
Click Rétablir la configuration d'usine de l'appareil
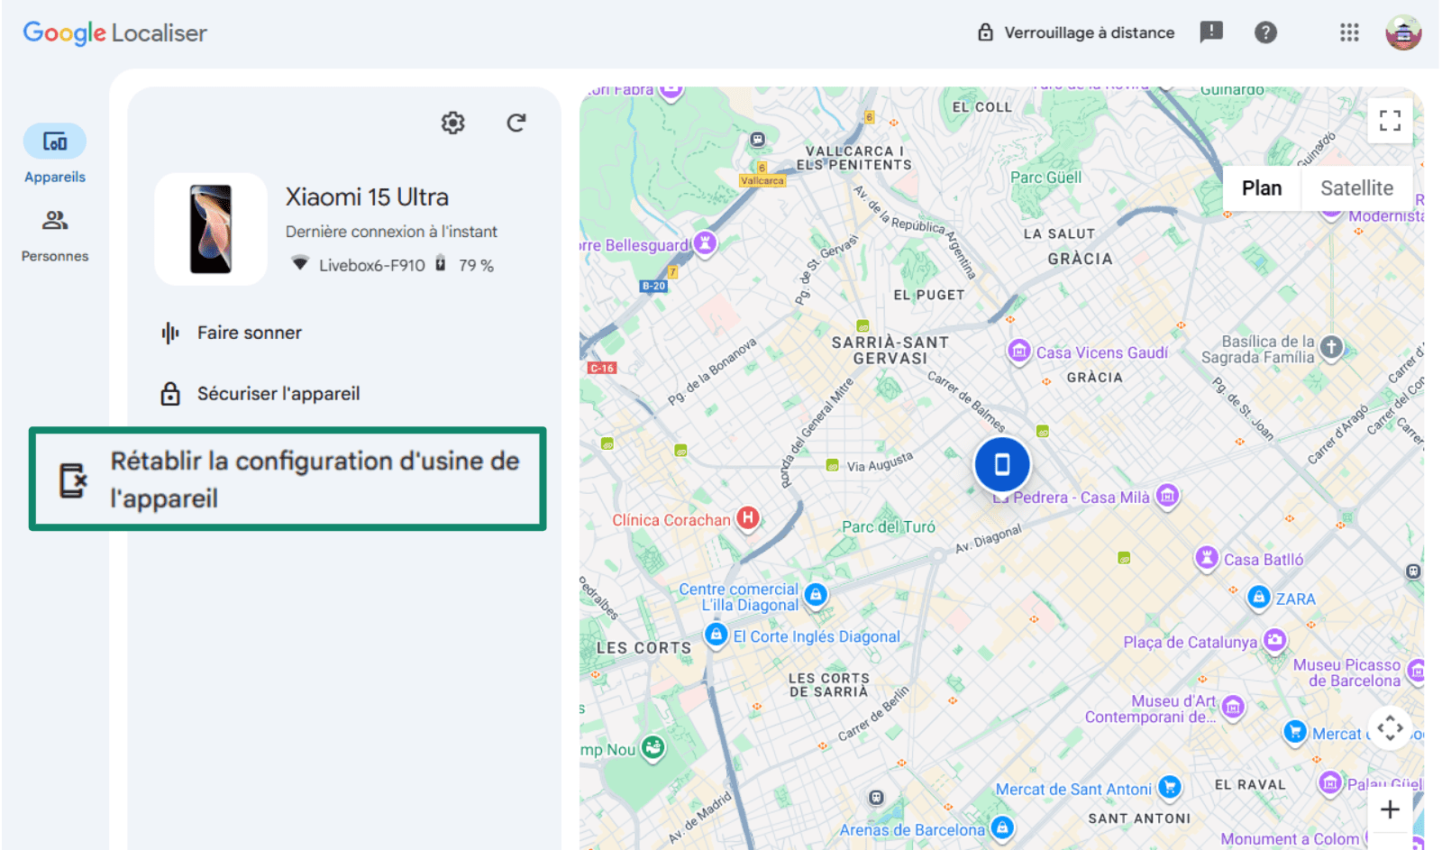pyautogui.click(x=314, y=479)
